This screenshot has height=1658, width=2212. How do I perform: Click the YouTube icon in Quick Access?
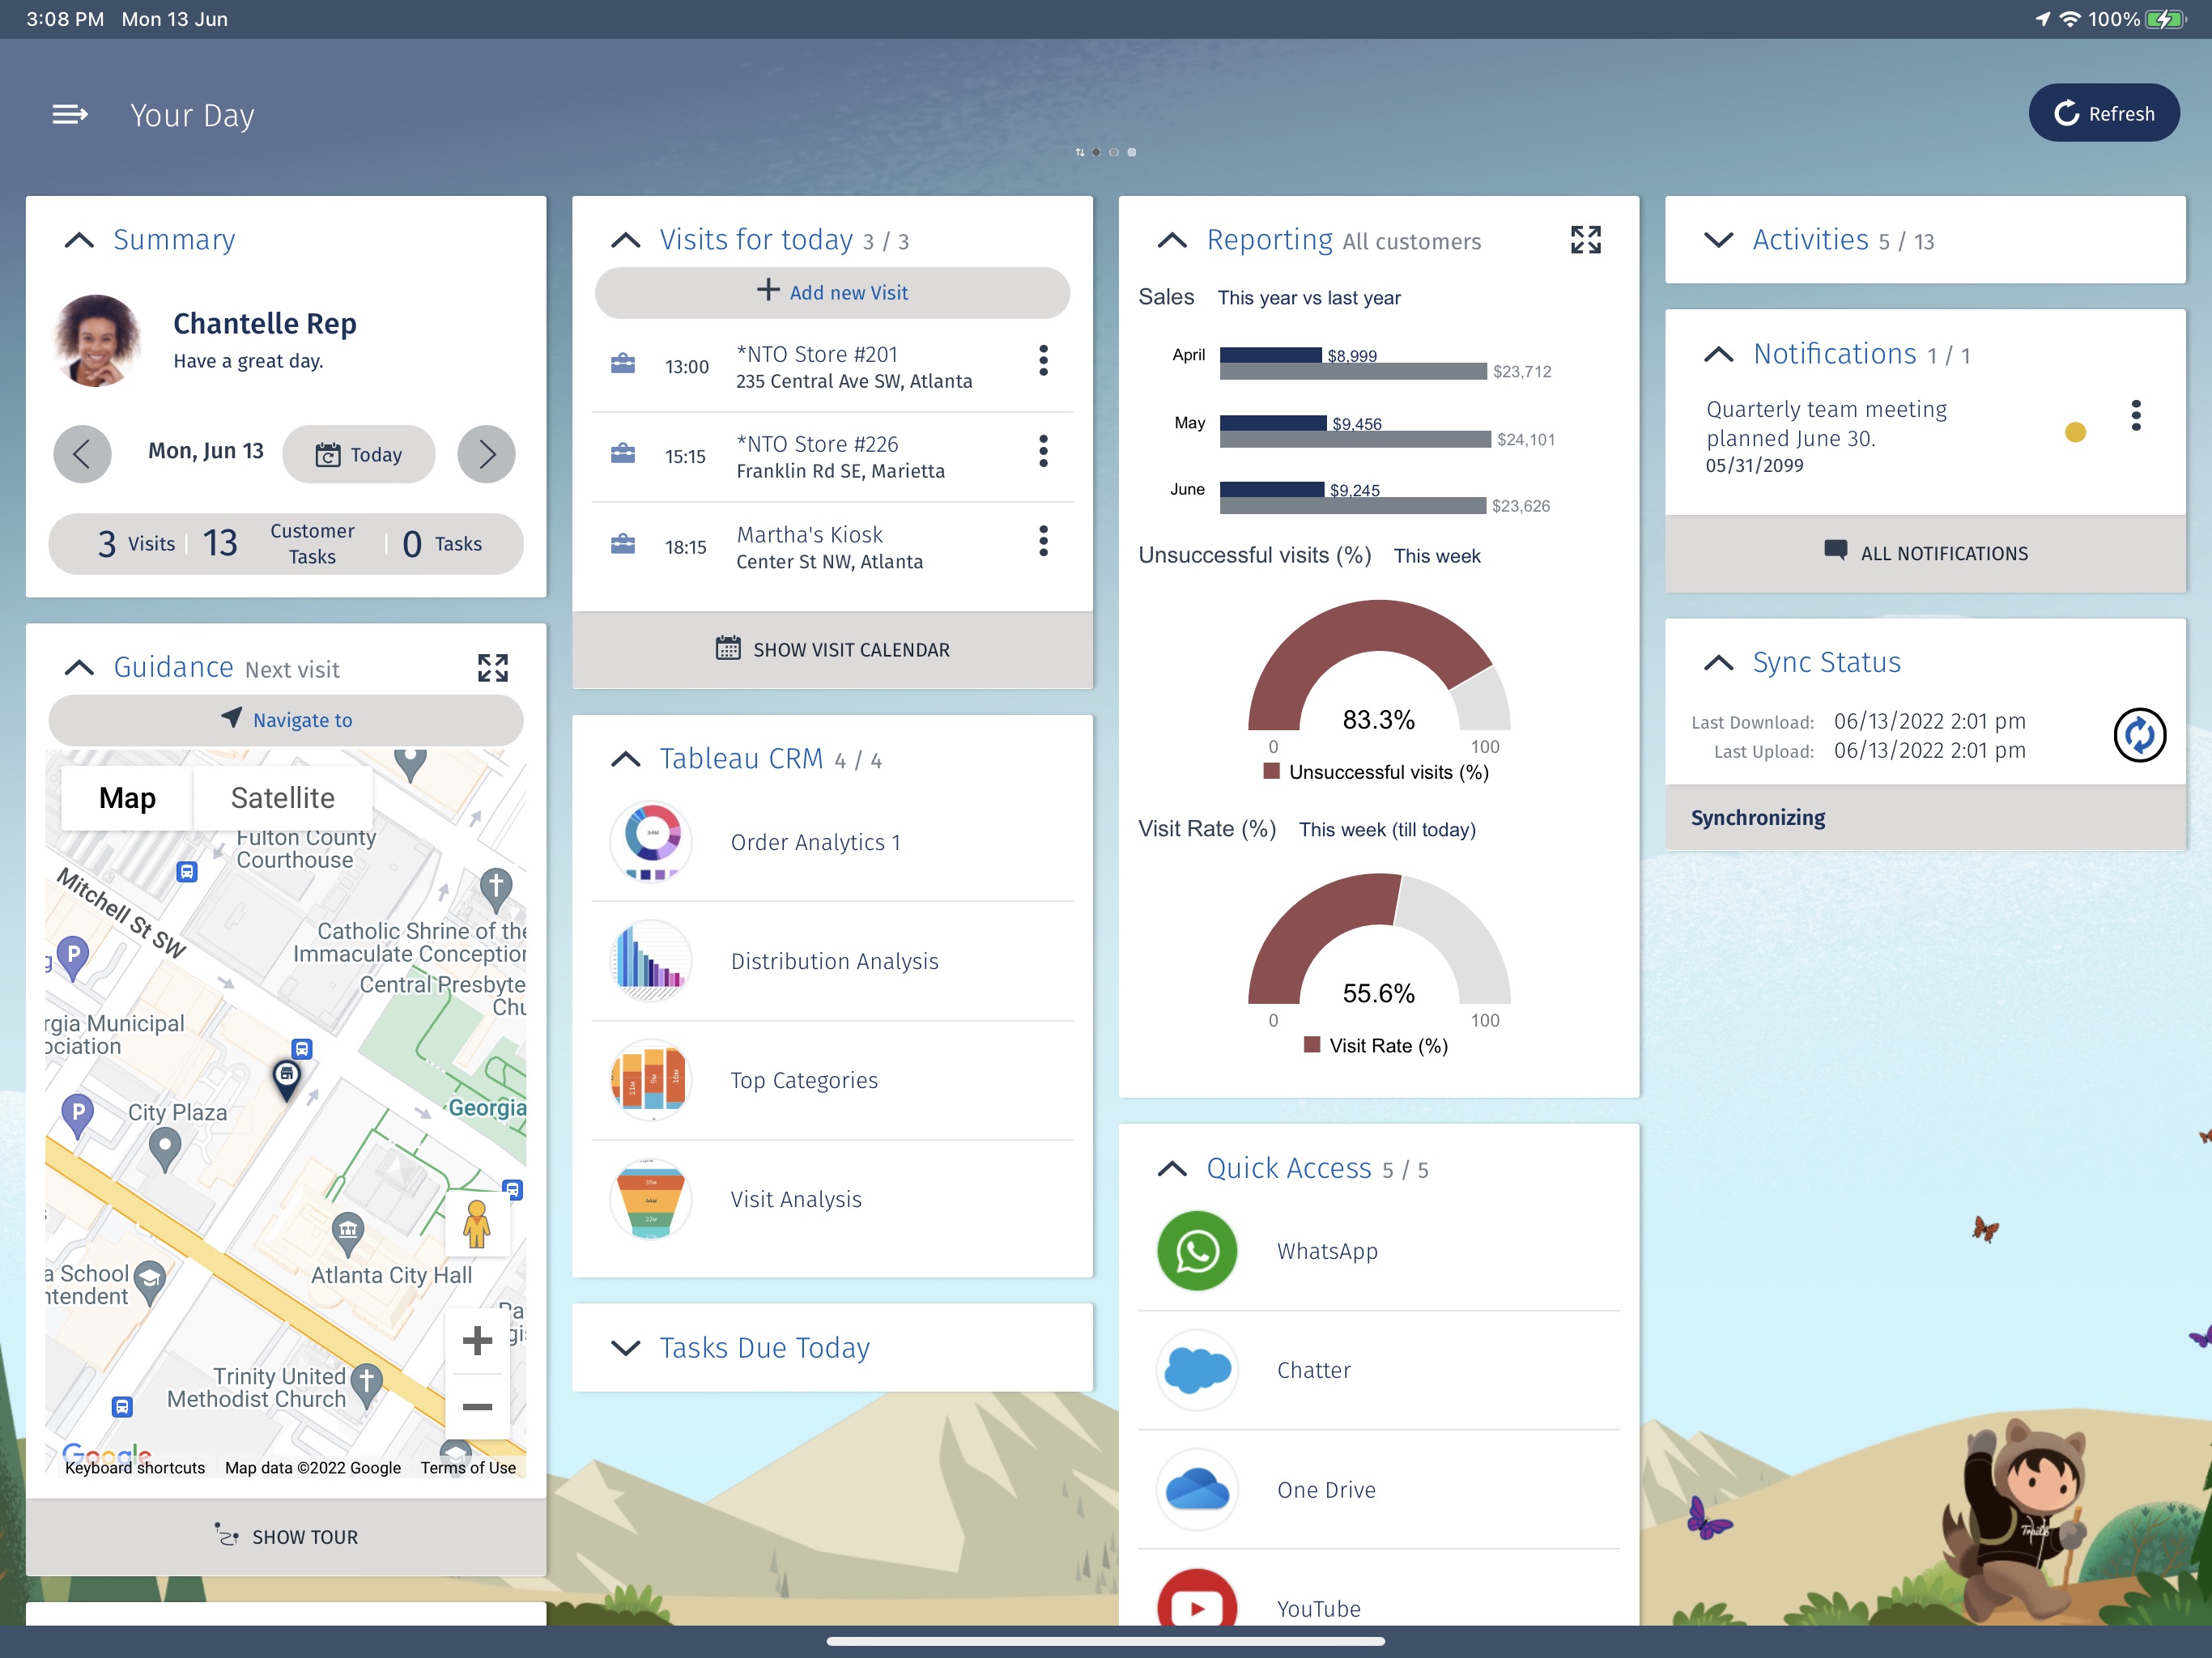pos(1198,1602)
